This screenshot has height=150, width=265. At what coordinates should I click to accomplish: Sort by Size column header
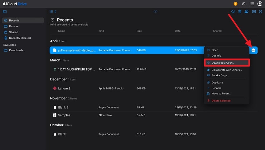coord(139,31)
